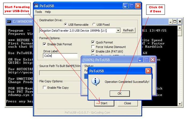Viewport: 189px width, 119px height.
Task: Open destination drive dropdown arrow
Action: tap(118, 31)
